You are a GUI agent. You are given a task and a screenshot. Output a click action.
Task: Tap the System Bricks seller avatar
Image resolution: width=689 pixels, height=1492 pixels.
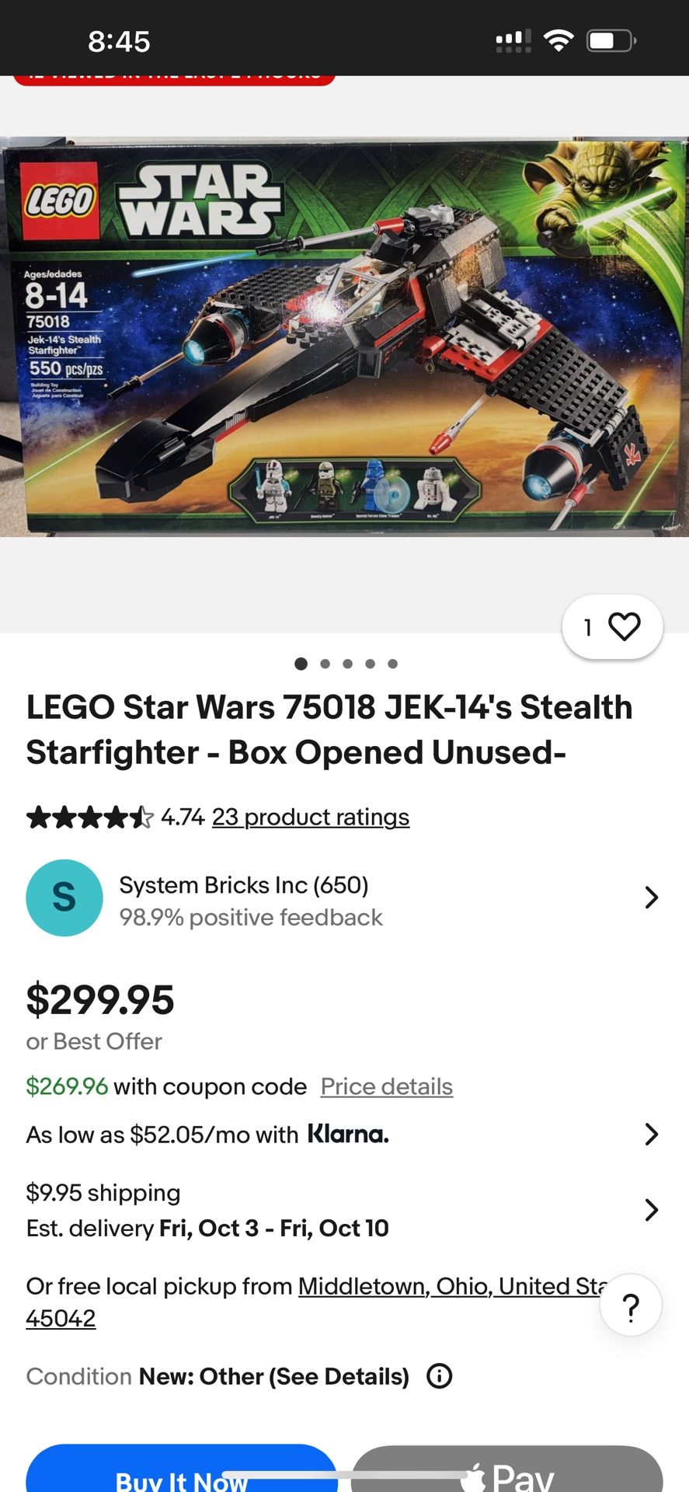coord(64,898)
